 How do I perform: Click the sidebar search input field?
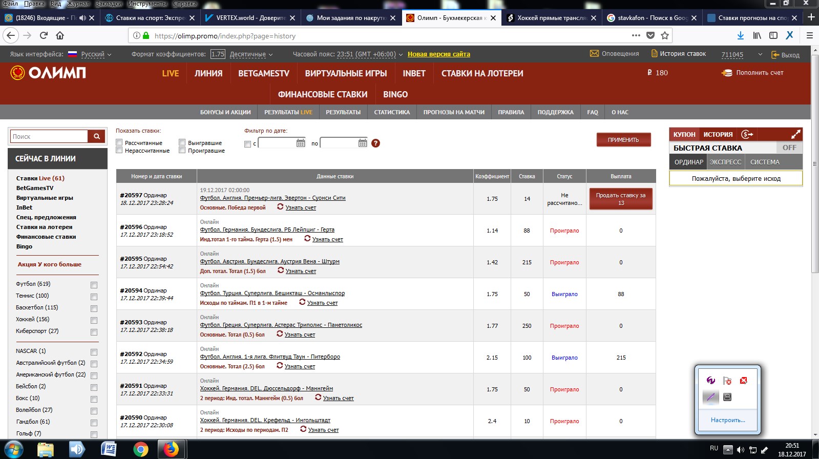point(49,136)
